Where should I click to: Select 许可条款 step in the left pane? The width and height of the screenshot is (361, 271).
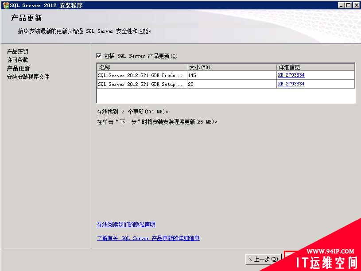pyautogui.click(x=18, y=60)
